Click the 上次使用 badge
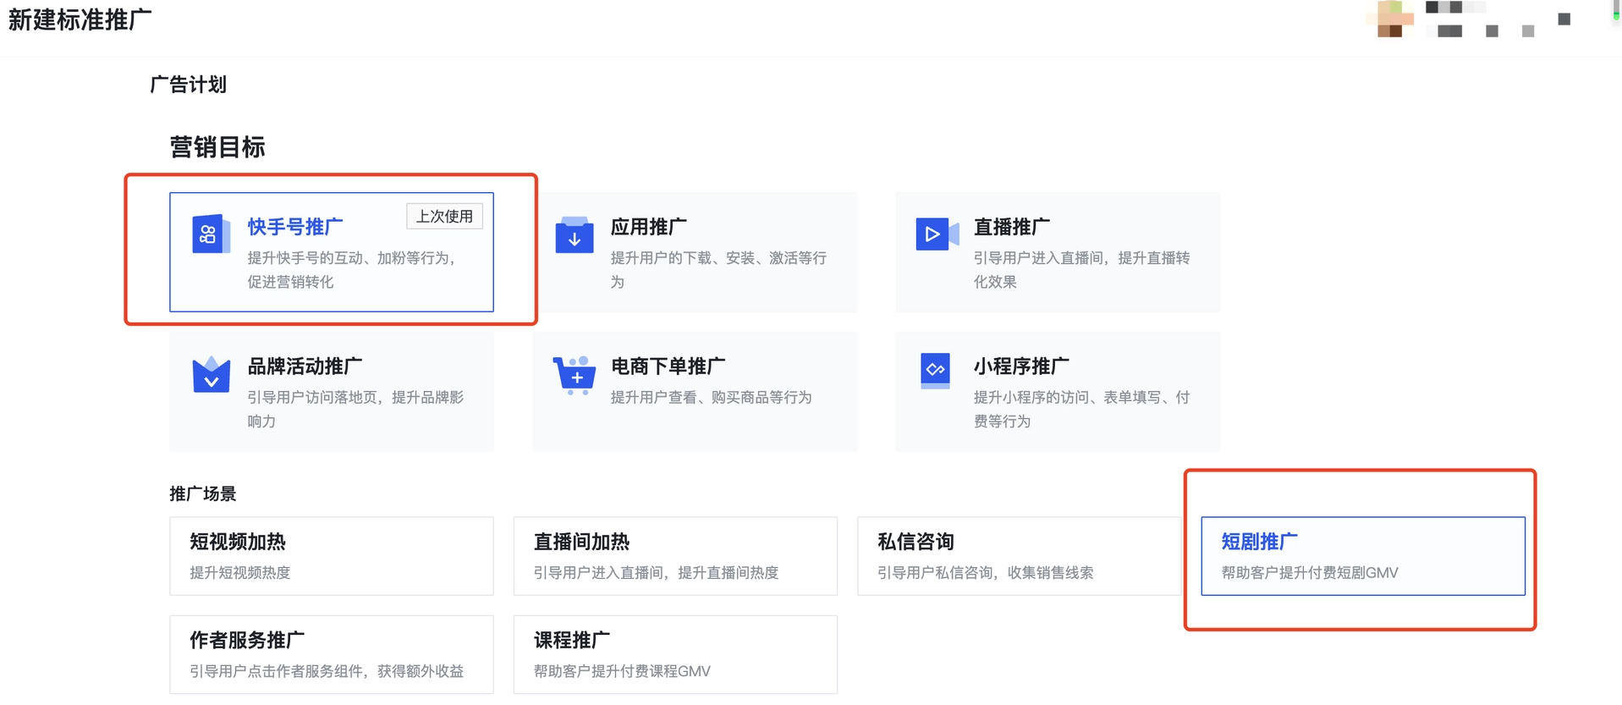Screen dimensions: 1622x705 [x=445, y=216]
